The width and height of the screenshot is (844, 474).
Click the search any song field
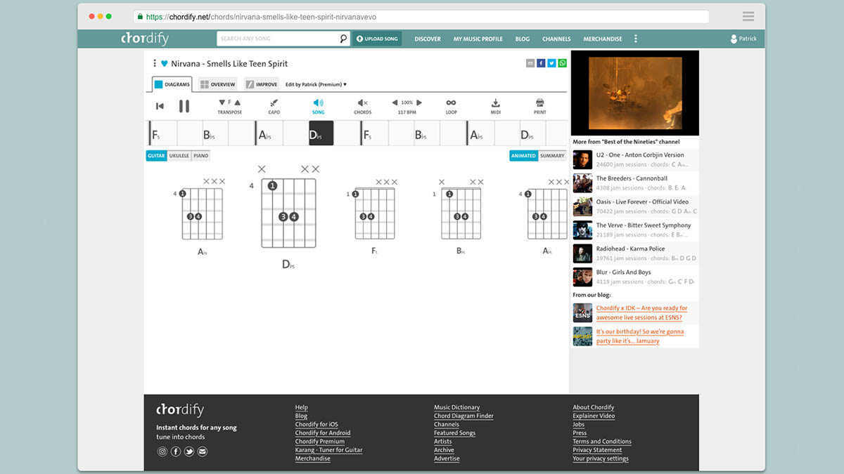tap(278, 39)
